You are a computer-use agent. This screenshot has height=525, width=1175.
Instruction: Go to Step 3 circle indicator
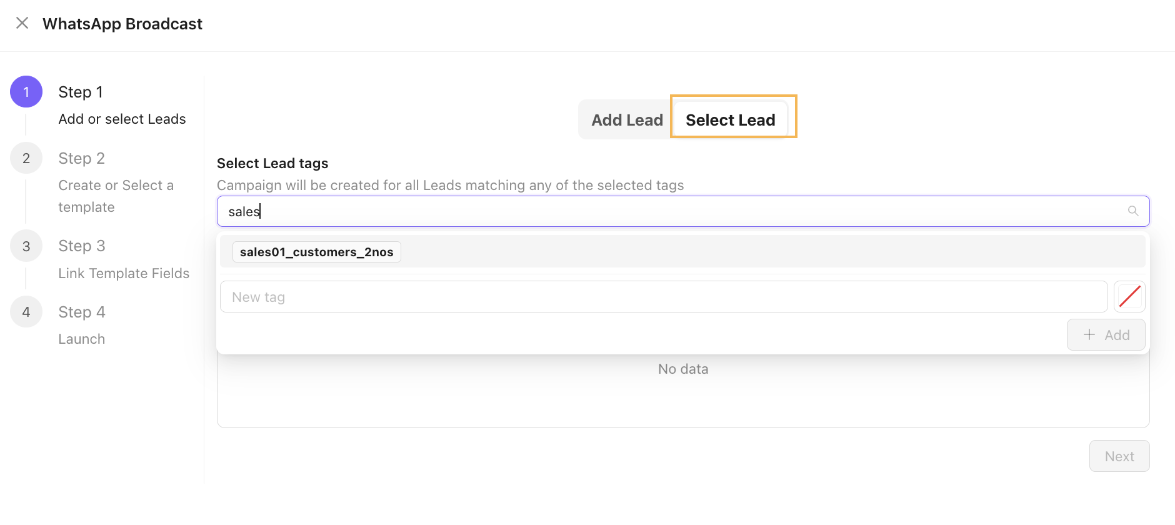click(26, 246)
